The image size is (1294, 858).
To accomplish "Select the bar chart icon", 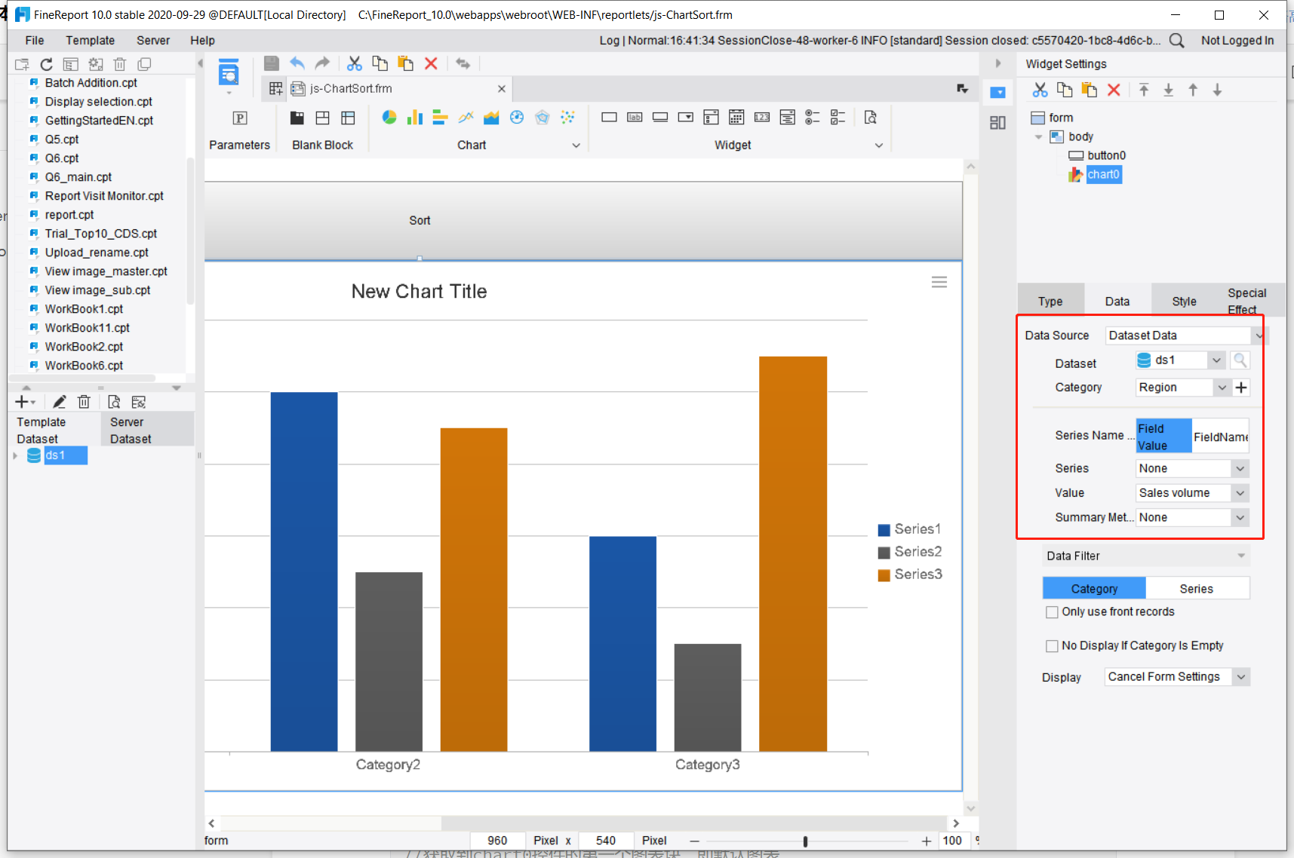I will 441,117.
